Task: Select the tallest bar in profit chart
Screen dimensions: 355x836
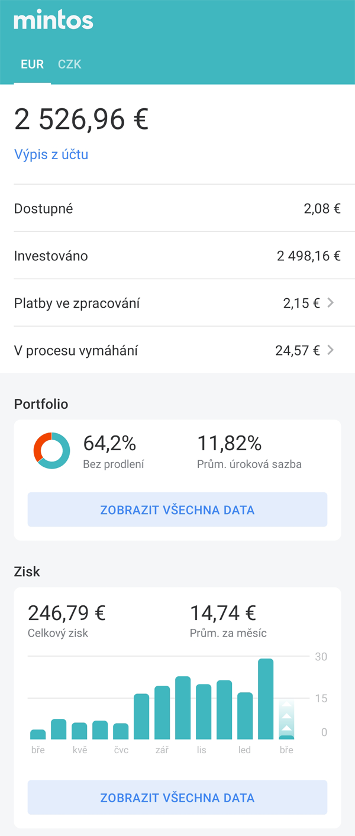Action: click(x=266, y=699)
